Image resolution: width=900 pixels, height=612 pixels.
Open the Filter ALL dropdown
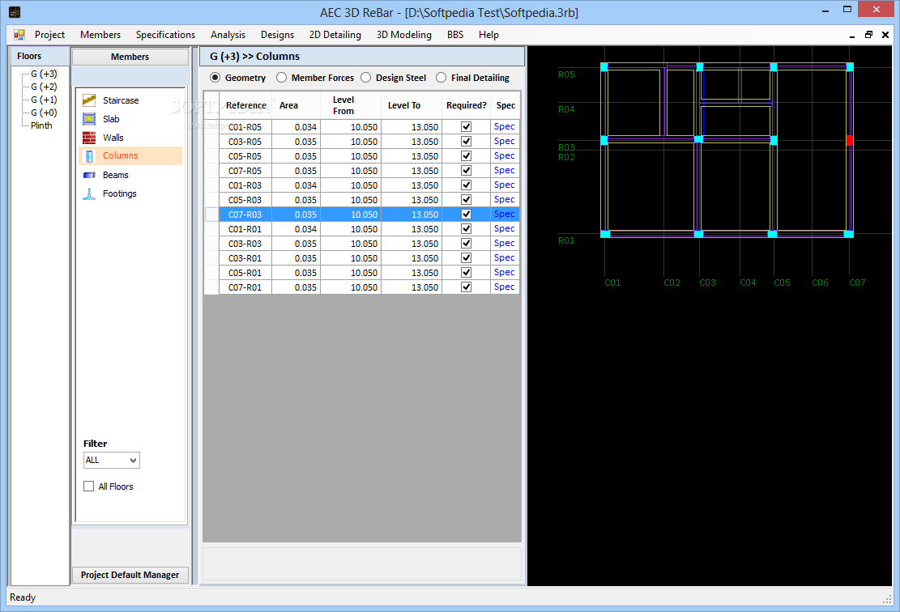(x=111, y=460)
